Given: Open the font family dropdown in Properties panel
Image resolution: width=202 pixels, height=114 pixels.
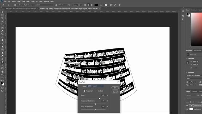Looking at the screenshot, I should [194, 75].
